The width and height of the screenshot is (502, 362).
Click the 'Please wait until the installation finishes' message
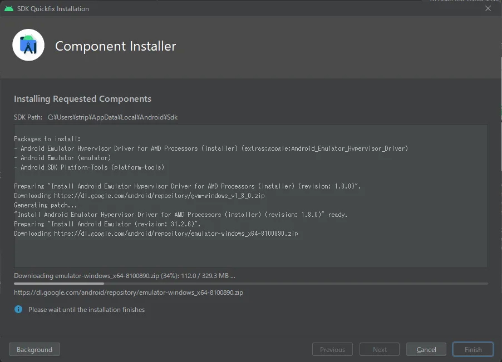(x=86, y=310)
